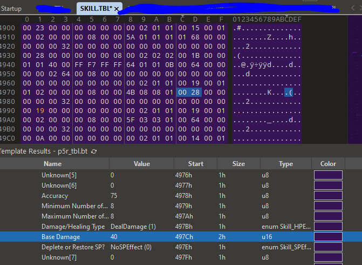Switch to the Startup tab
Image resolution: width=362 pixels, height=265 pixels.
12,9
